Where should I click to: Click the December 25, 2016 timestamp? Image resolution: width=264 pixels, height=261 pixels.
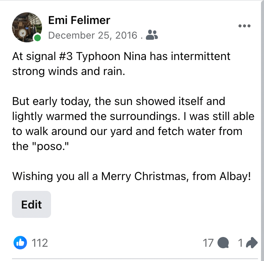coord(93,36)
